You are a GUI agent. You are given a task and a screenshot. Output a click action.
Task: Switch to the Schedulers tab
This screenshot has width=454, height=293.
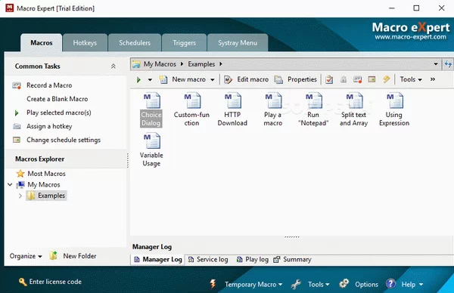(x=135, y=43)
